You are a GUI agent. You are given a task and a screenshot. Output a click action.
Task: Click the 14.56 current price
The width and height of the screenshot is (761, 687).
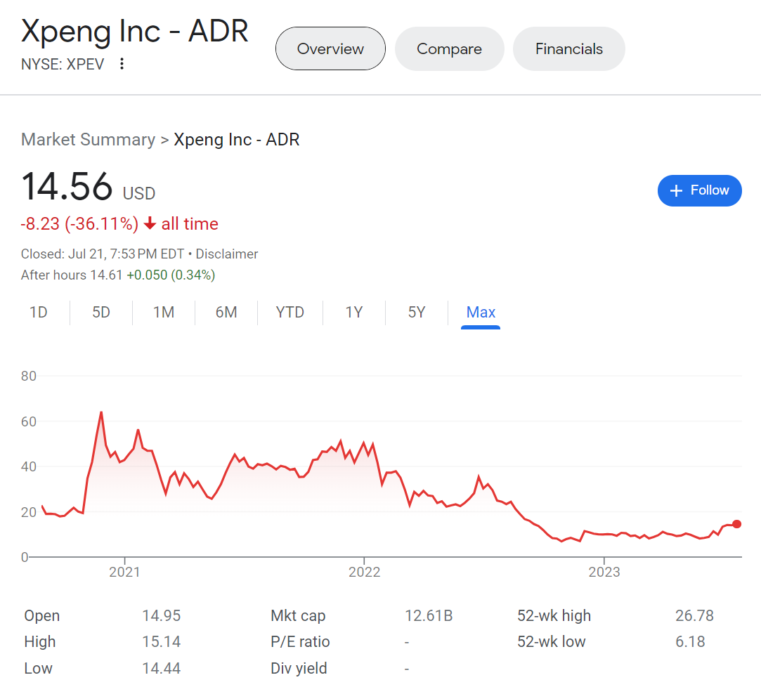click(67, 187)
